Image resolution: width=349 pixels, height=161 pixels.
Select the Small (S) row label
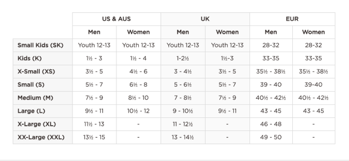pyautogui.click(x=31, y=85)
